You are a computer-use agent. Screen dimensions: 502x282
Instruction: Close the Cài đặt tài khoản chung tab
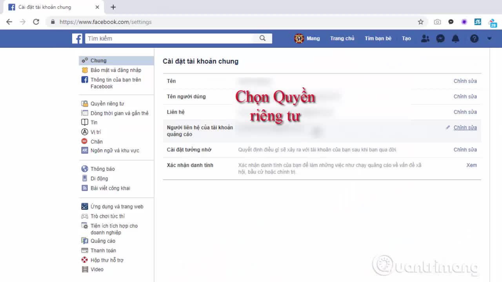(x=97, y=7)
